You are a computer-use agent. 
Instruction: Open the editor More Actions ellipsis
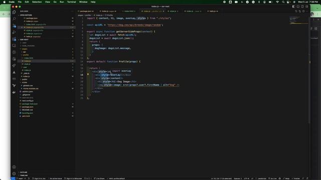[x=307, y=11]
